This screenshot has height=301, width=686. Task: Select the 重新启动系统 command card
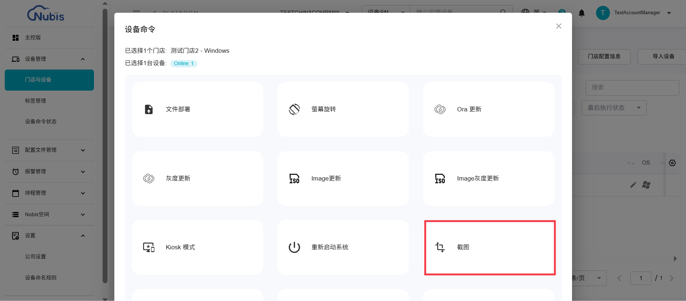click(x=343, y=247)
